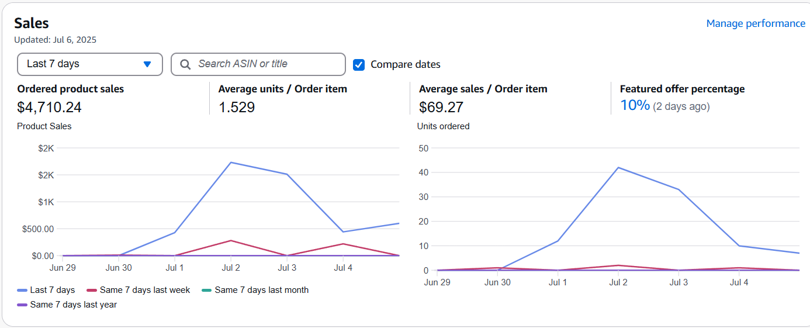The height and width of the screenshot is (328, 810).
Task: Click the $69.27 average sales value
Action: 441,108
